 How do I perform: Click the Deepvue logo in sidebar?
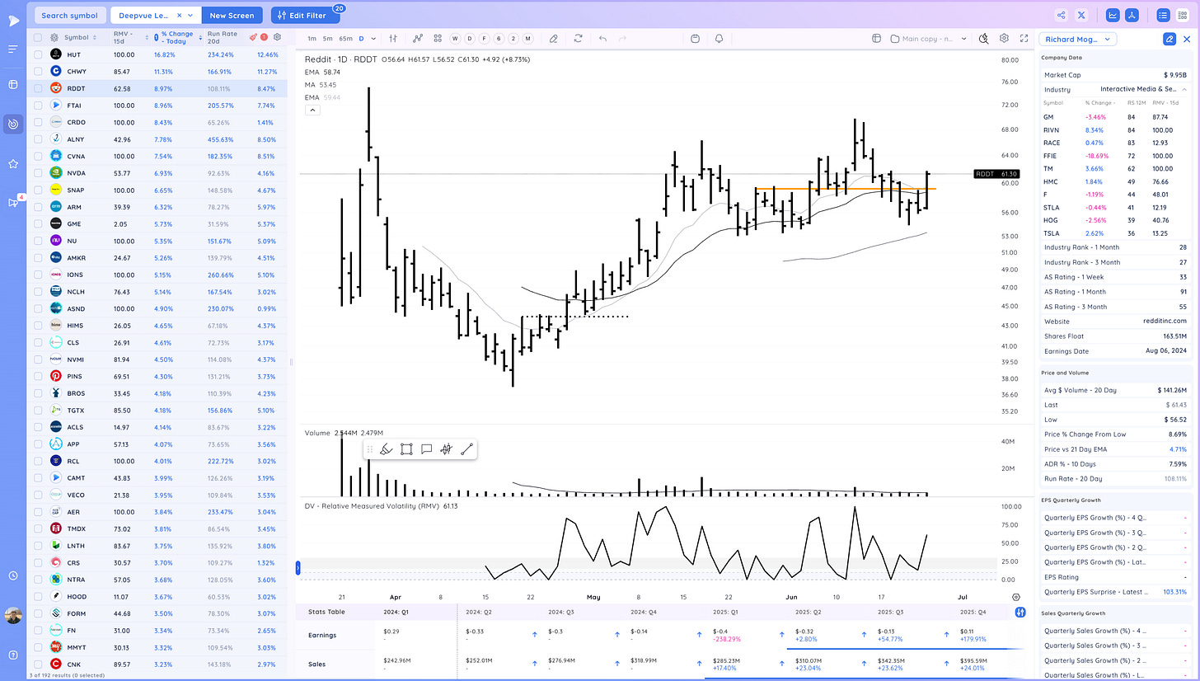tap(13, 21)
